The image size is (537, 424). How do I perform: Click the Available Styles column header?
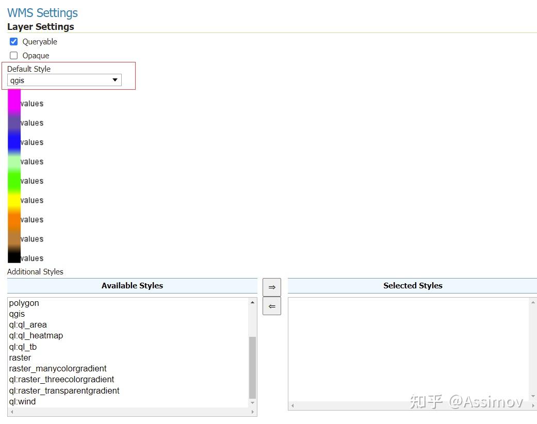(132, 285)
